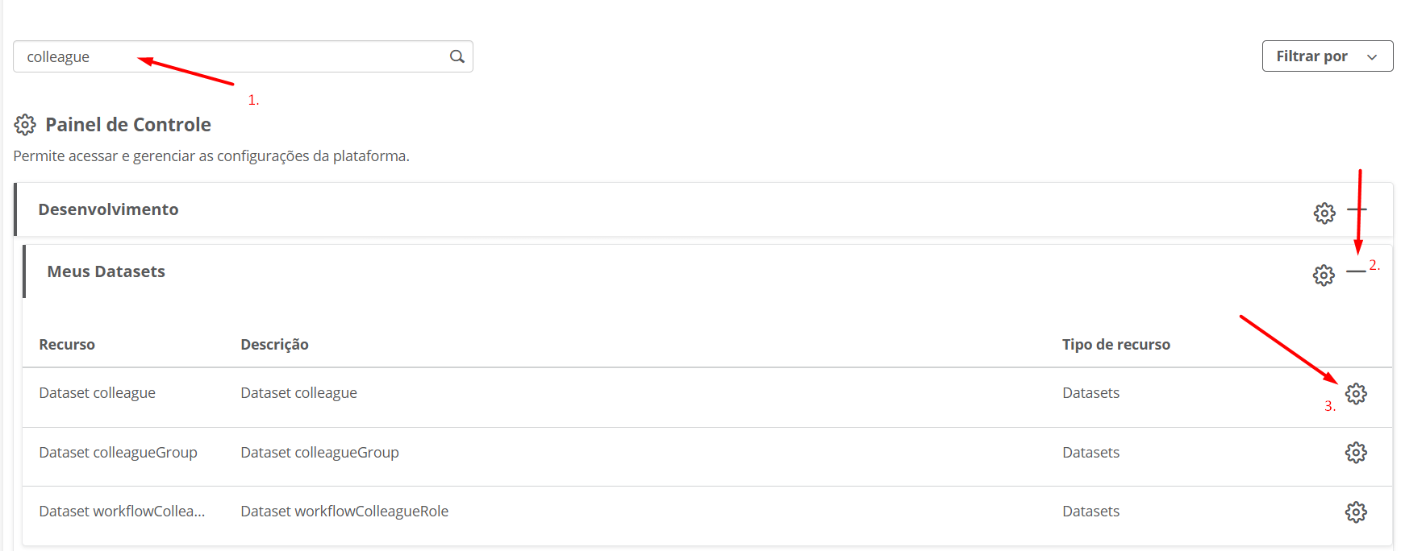Open settings gear for Desenvolvimento section

coord(1324,213)
